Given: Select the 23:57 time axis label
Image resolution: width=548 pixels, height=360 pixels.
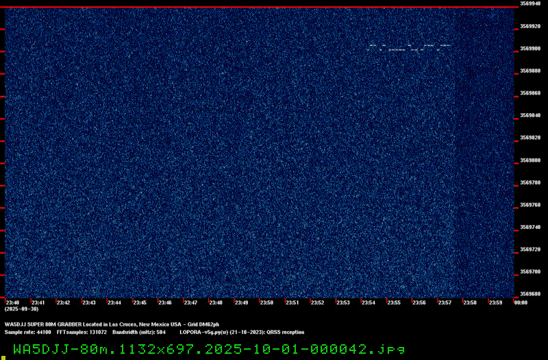Looking at the screenshot, I should [x=445, y=302].
